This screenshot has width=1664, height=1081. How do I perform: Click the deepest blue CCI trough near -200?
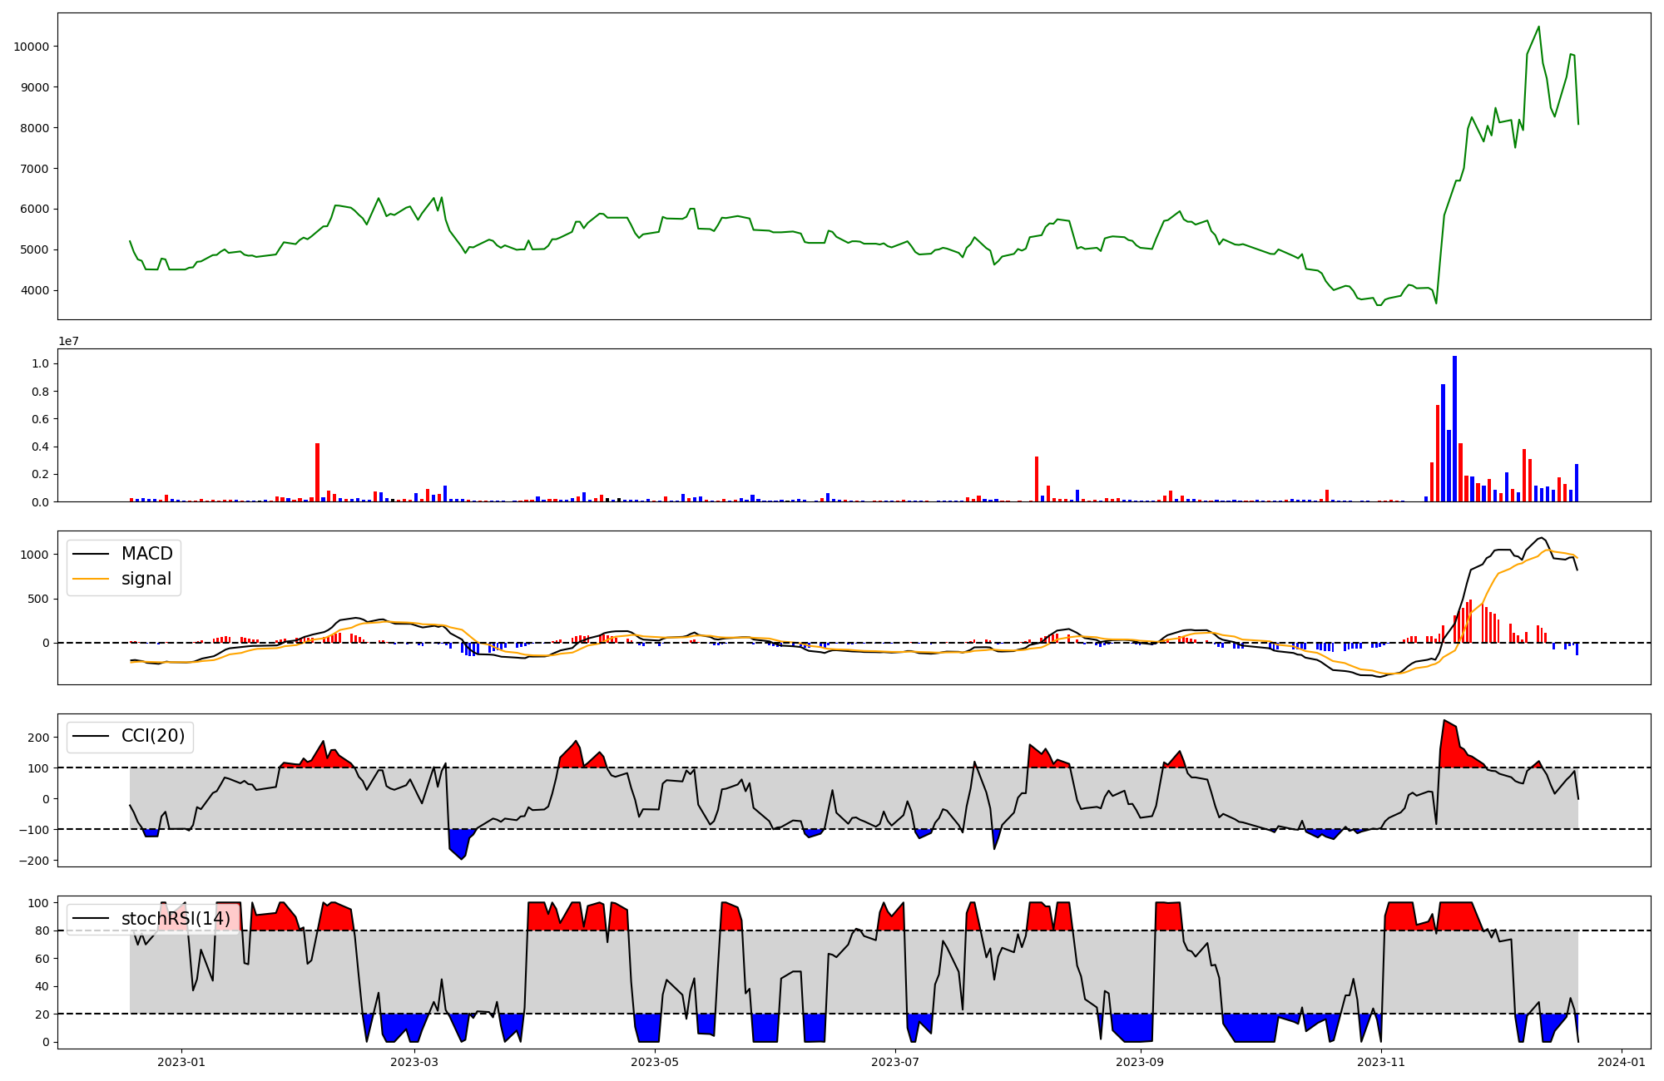462,857
